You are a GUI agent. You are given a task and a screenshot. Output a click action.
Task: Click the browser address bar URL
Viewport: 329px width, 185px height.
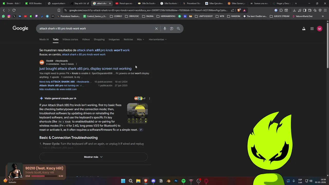[x=148, y=10]
